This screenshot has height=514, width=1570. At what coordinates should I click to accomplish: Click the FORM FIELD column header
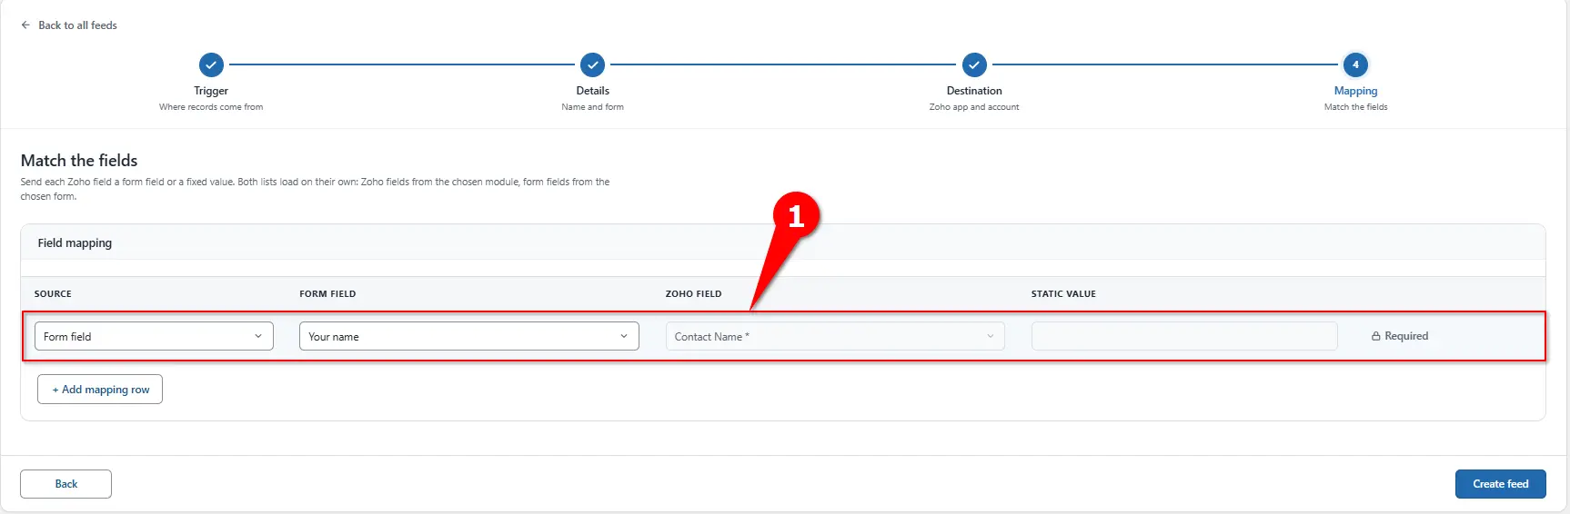327,294
